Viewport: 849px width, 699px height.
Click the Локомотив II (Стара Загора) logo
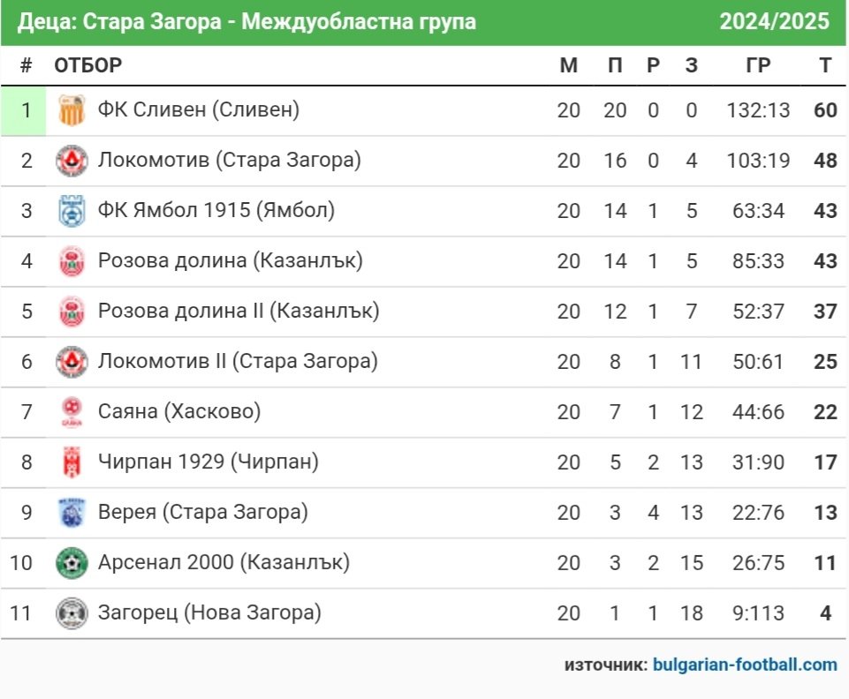pyautogui.click(x=72, y=362)
